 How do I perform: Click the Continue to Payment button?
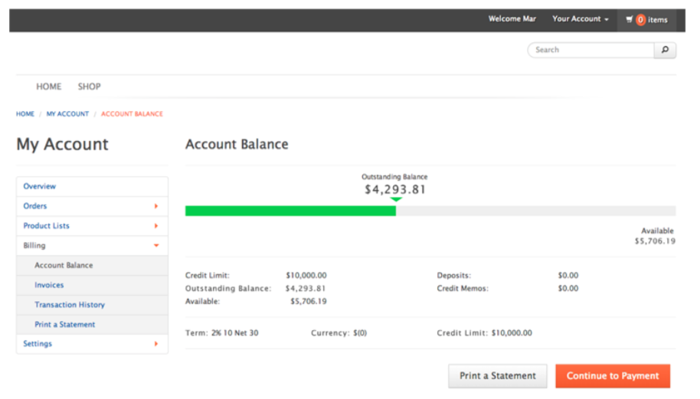click(612, 376)
